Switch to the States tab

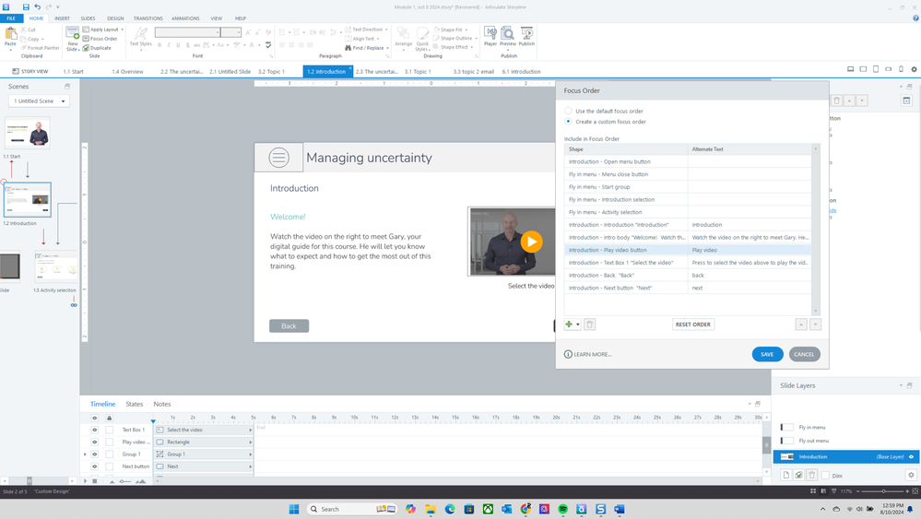[x=135, y=404]
